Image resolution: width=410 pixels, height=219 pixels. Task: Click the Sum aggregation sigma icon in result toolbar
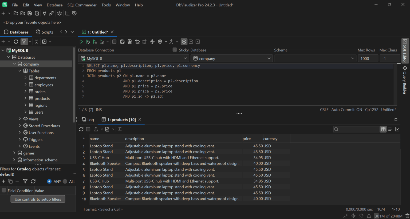coord(120,129)
